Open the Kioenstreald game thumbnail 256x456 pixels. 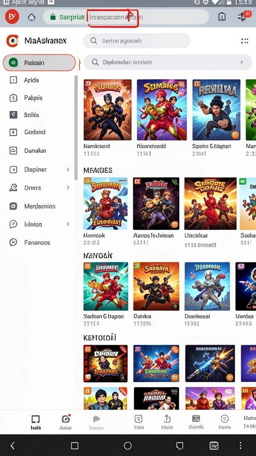[x=161, y=110]
